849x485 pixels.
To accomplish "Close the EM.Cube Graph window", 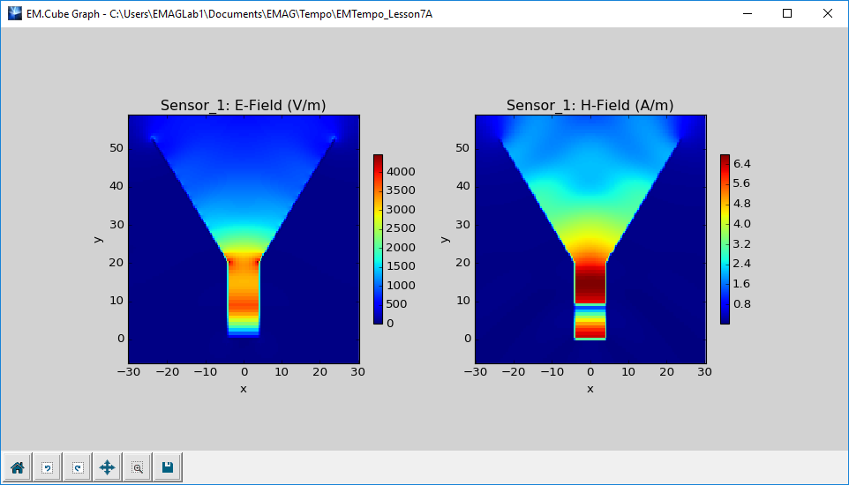I will point(827,13).
